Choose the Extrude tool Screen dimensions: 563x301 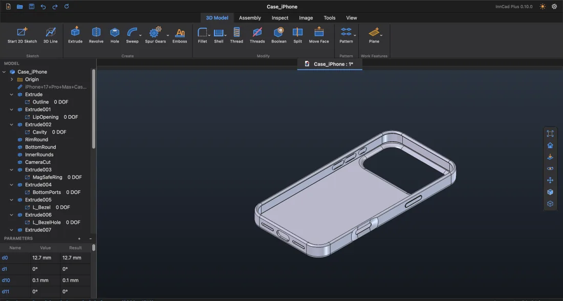click(75, 35)
